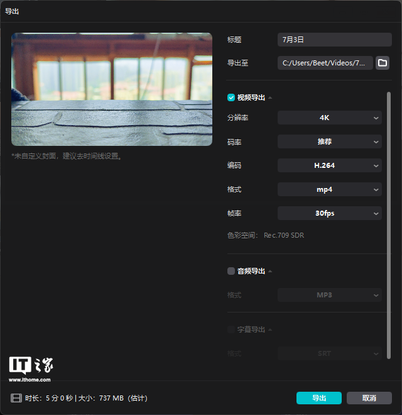Collapse the 视频导出 section arrow
This screenshot has height=415, width=402.
(x=271, y=98)
